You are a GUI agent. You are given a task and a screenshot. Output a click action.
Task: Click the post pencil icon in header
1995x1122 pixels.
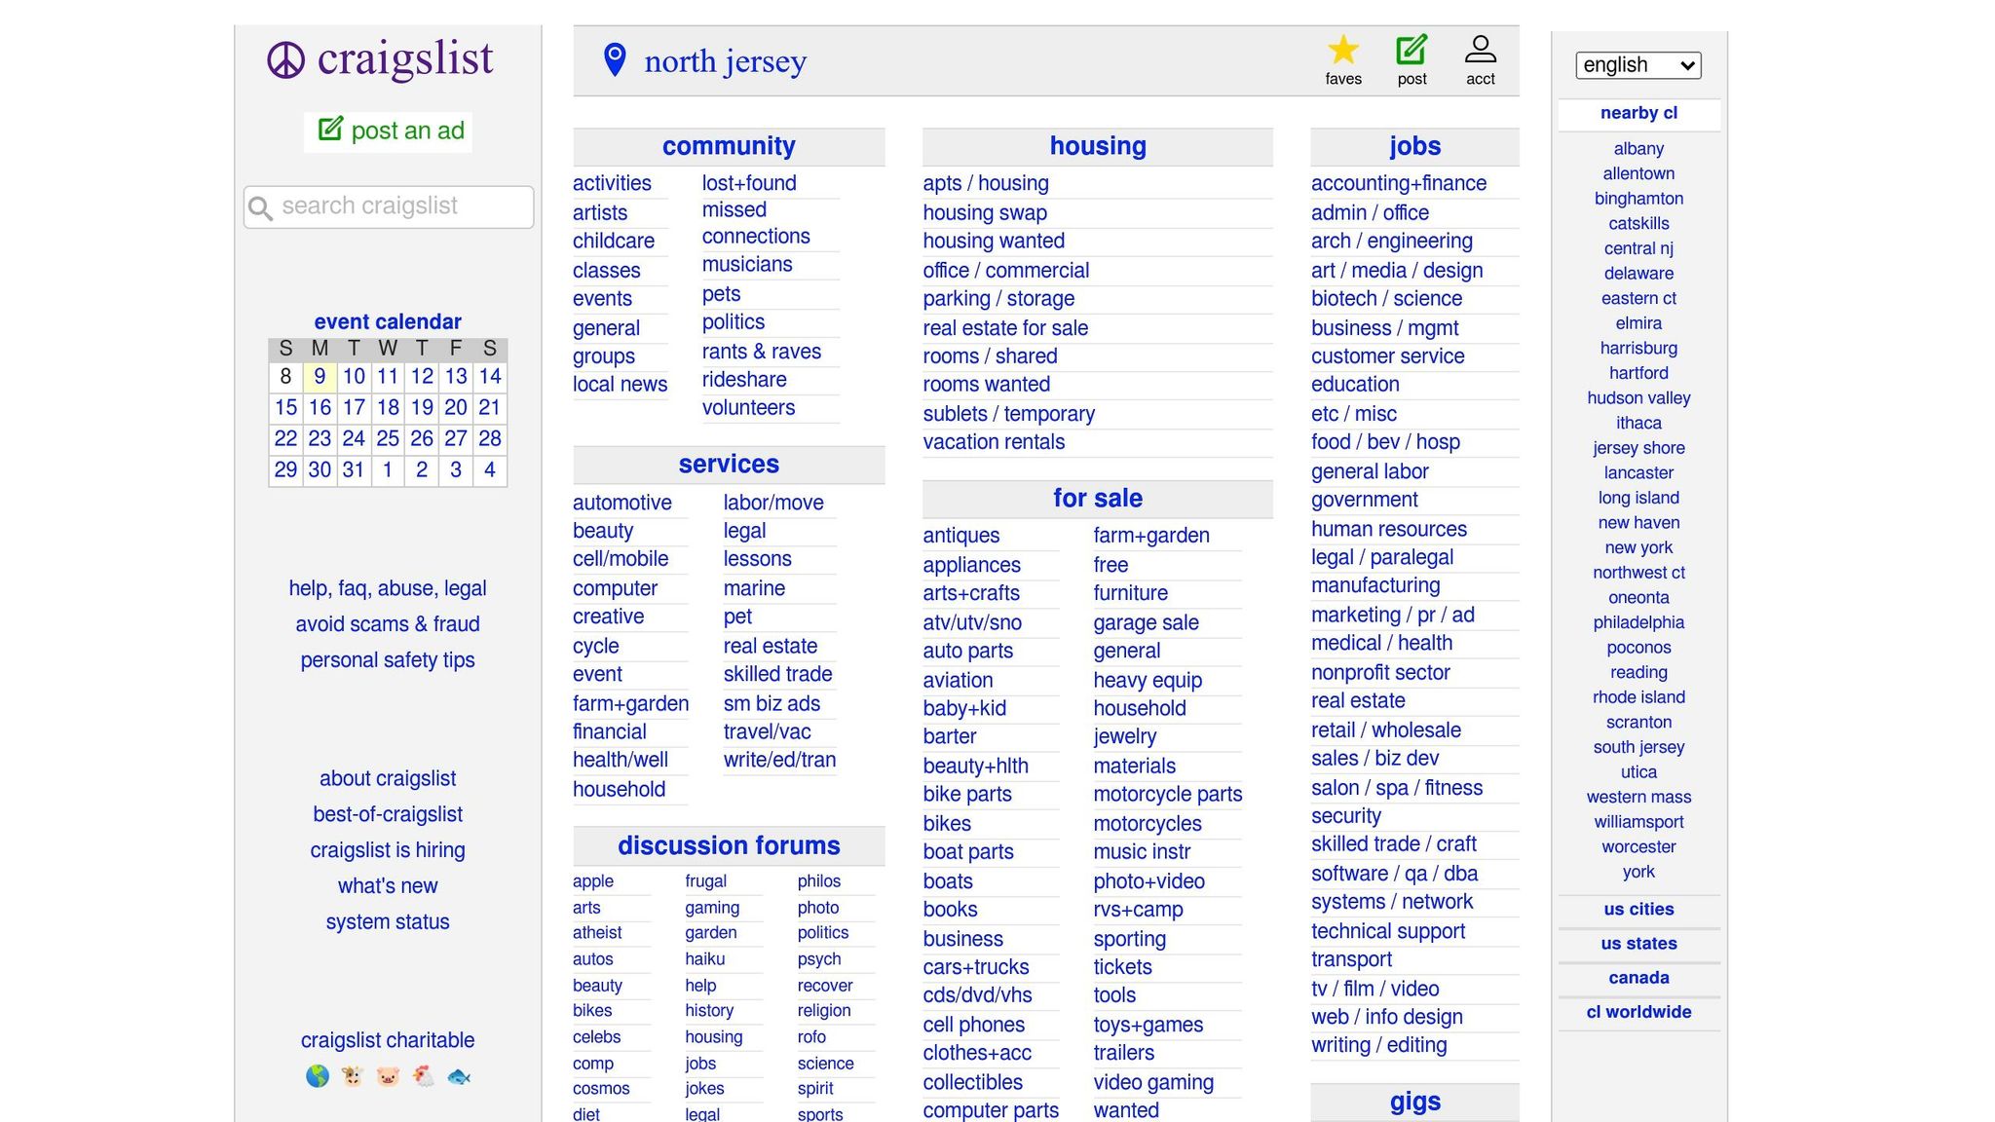(1412, 51)
